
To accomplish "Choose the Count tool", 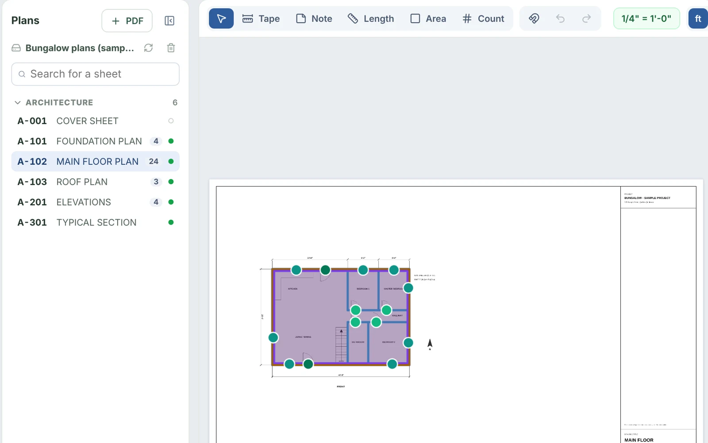I will click(x=483, y=19).
